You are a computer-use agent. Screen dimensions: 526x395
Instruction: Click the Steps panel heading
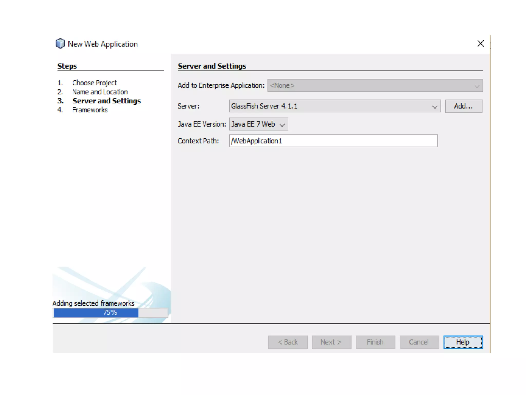click(67, 66)
